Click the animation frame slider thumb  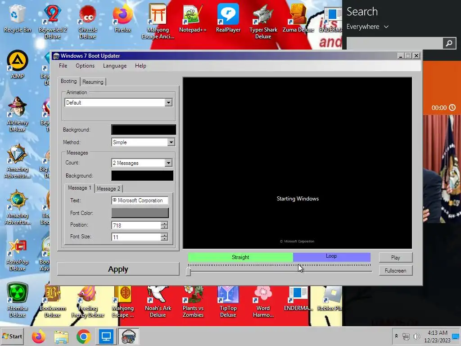point(188,271)
